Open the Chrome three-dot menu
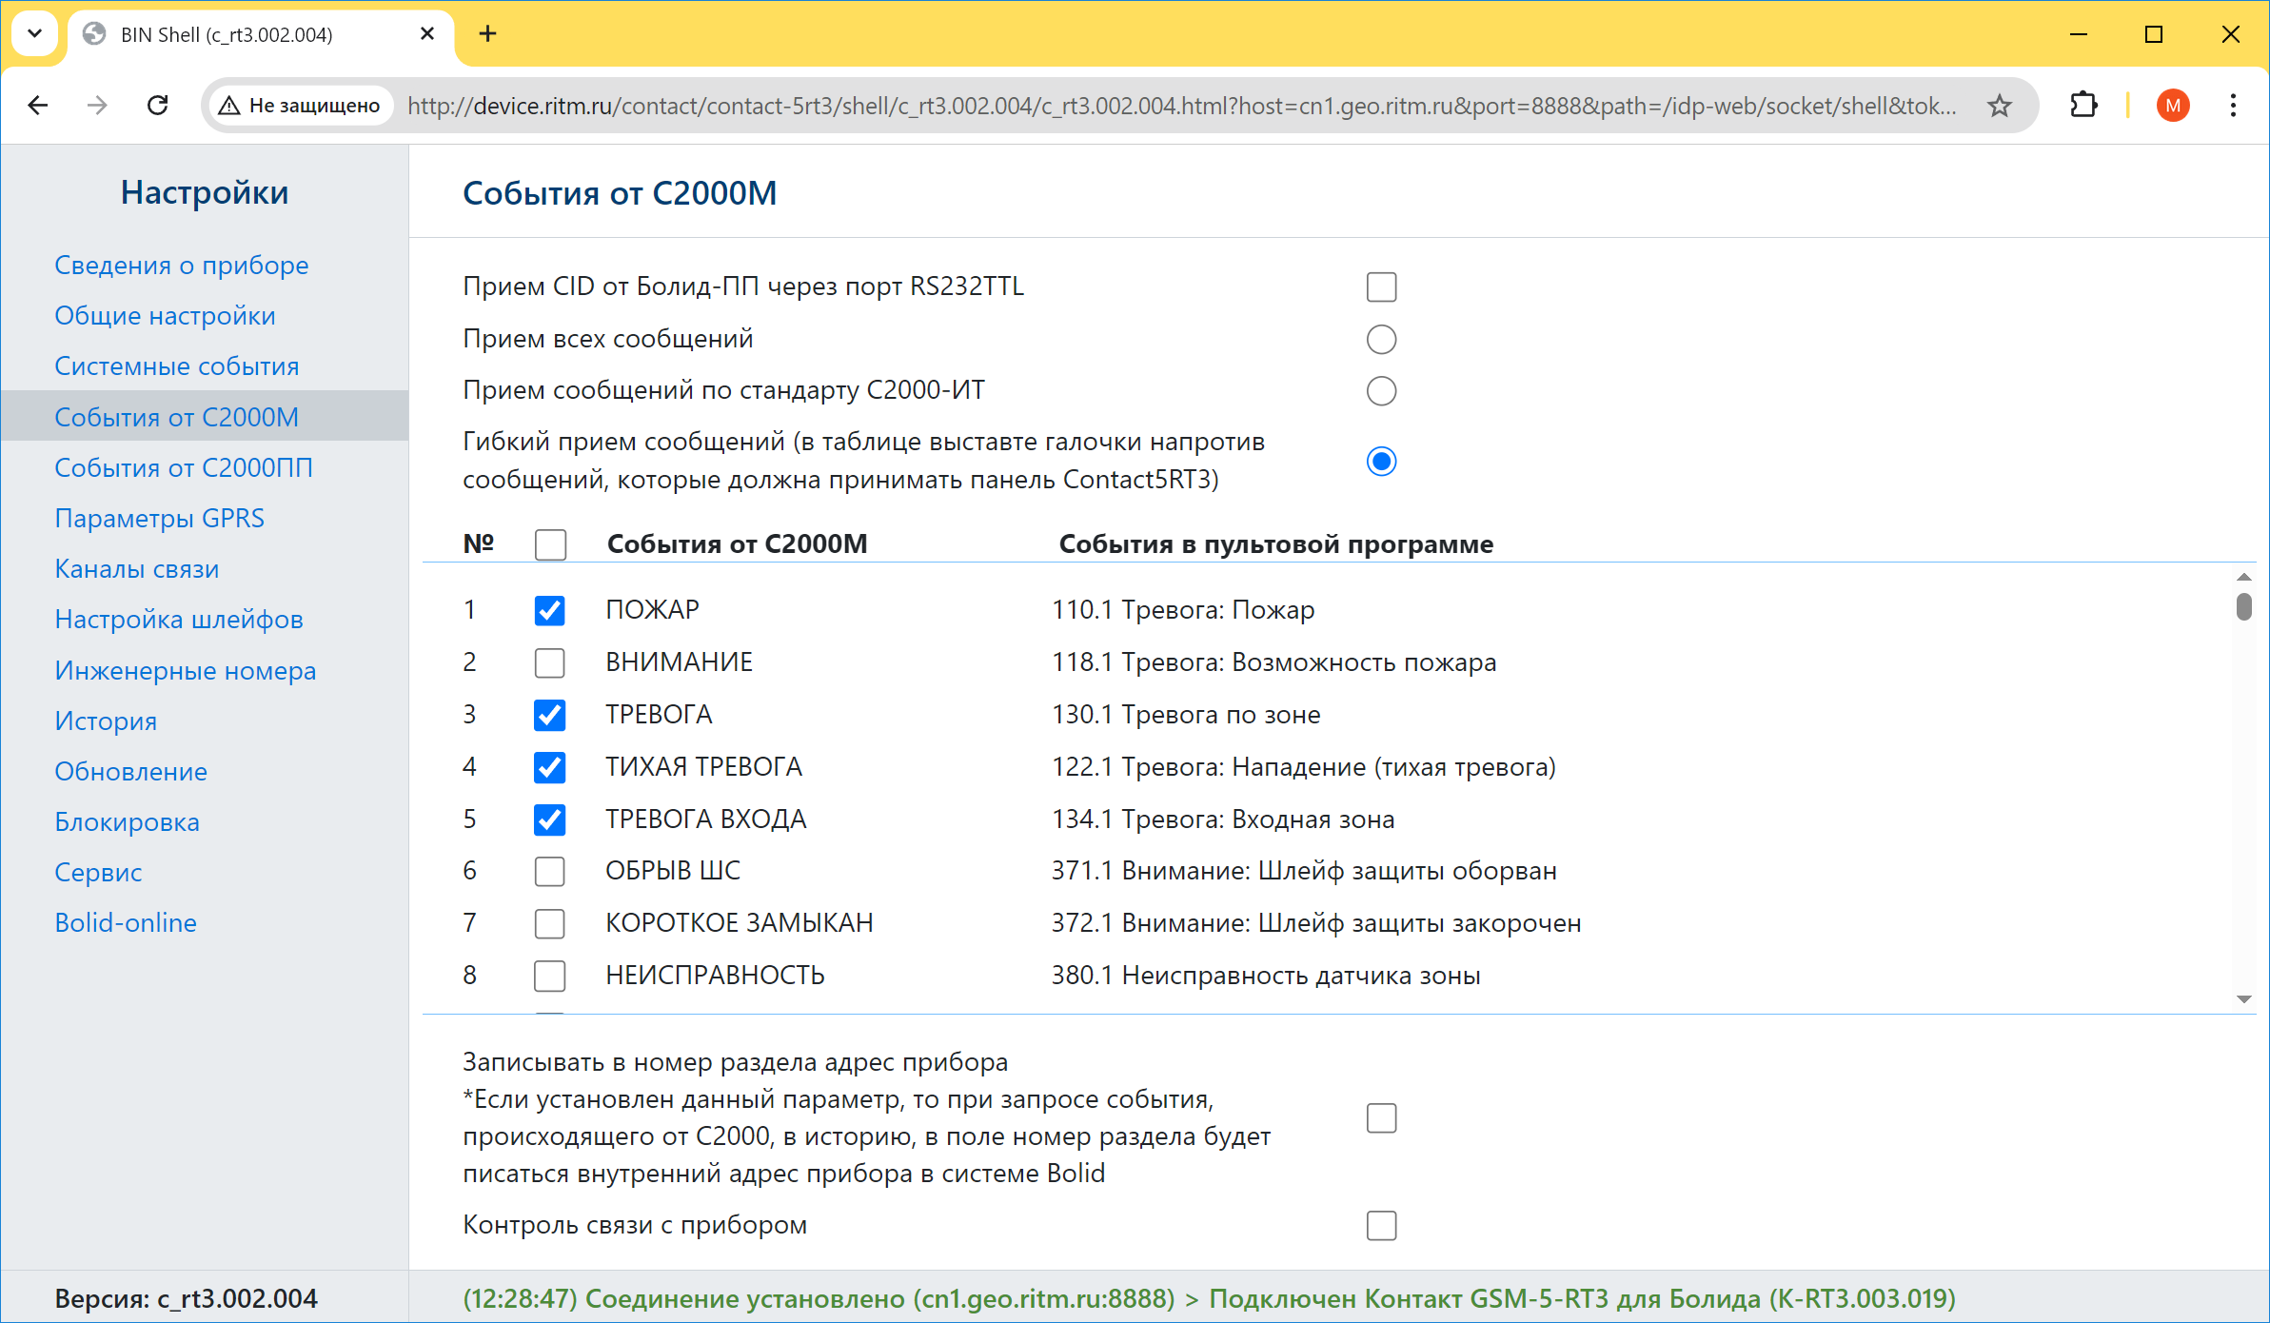This screenshot has width=2270, height=1323. pyautogui.click(x=2233, y=106)
